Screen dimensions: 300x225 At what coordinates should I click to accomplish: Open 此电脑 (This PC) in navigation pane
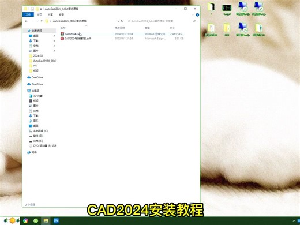35,91
